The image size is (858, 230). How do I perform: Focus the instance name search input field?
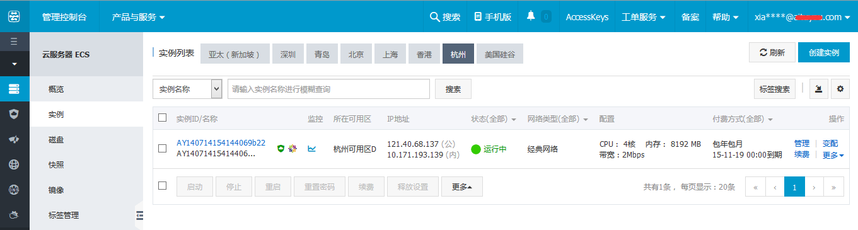click(x=328, y=89)
